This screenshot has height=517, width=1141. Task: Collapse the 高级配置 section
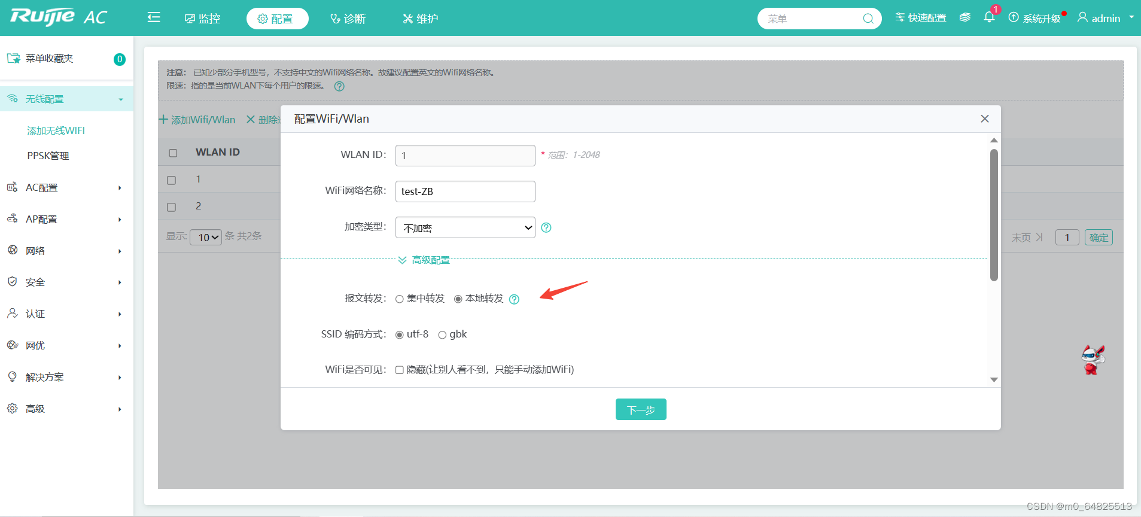pyautogui.click(x=424, y=260)
